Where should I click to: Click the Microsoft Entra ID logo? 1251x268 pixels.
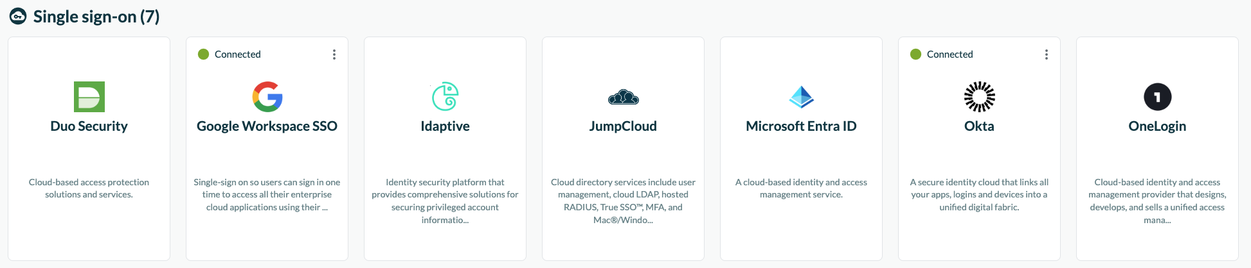pos(802,97)
